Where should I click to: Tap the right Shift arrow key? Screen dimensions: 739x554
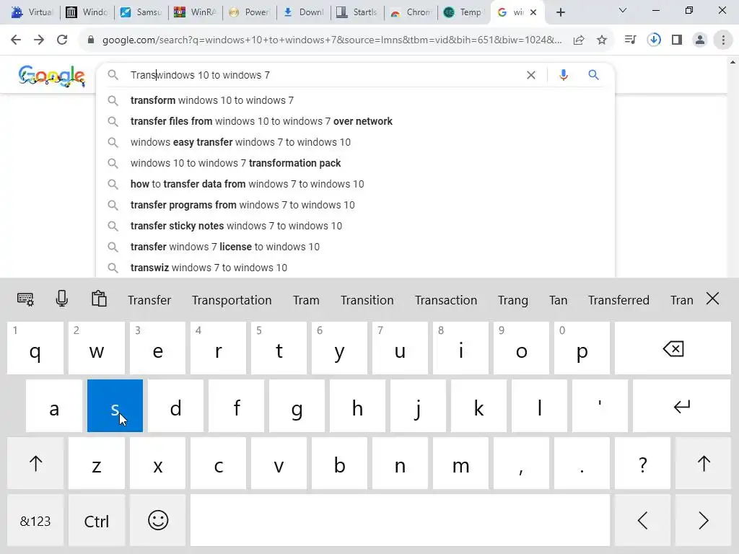(x=703, y=463)
